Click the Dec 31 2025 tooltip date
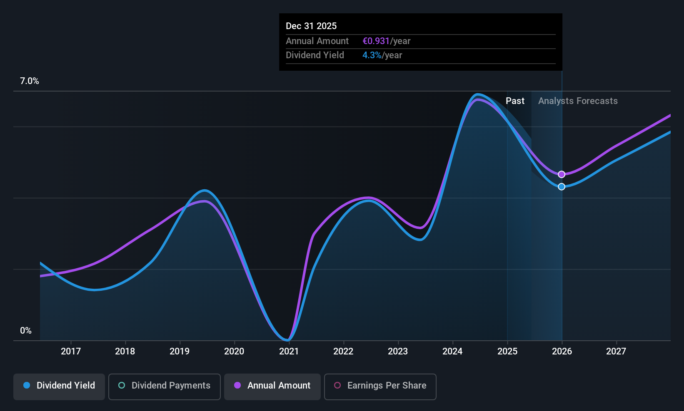684x411 pixels. pos(311,26)
